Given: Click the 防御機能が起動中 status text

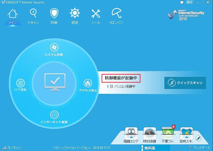Looking at the screenshot, I should 121,78.
